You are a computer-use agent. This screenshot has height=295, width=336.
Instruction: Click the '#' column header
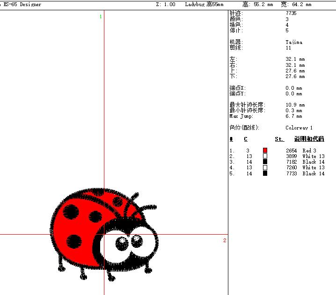[x=231, y=139]
